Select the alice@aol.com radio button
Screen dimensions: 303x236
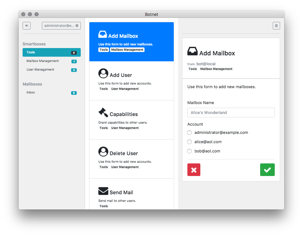(x=189, y=142)
